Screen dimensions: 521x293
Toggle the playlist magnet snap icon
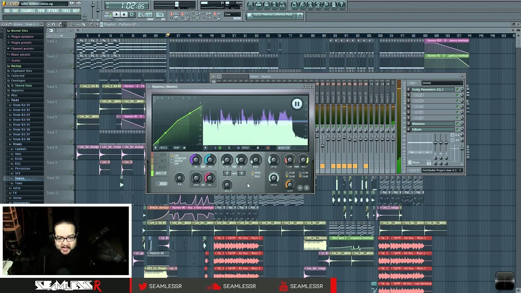[x=53, y=24]
